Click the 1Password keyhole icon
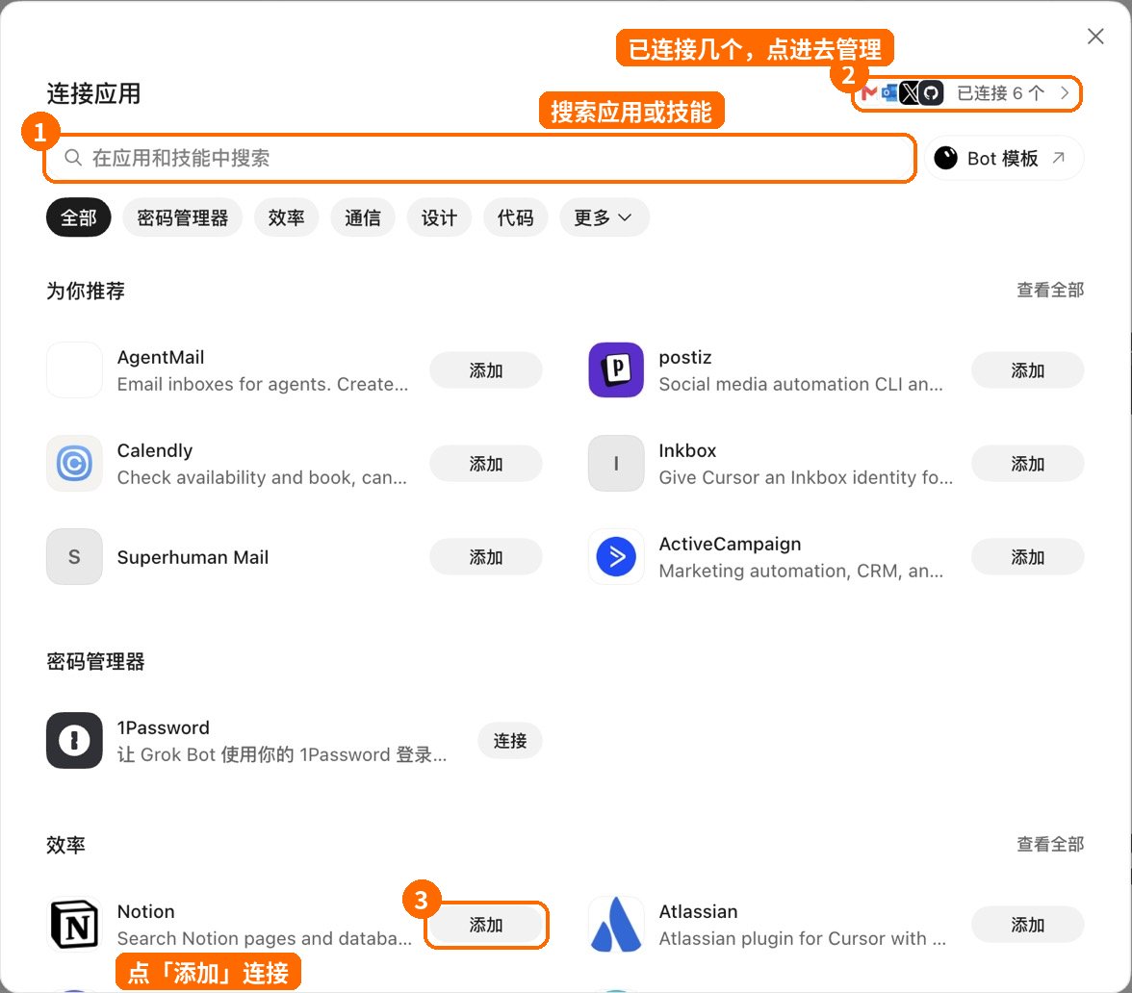This screenshot has height=993, width=1132. click(74, 741)
